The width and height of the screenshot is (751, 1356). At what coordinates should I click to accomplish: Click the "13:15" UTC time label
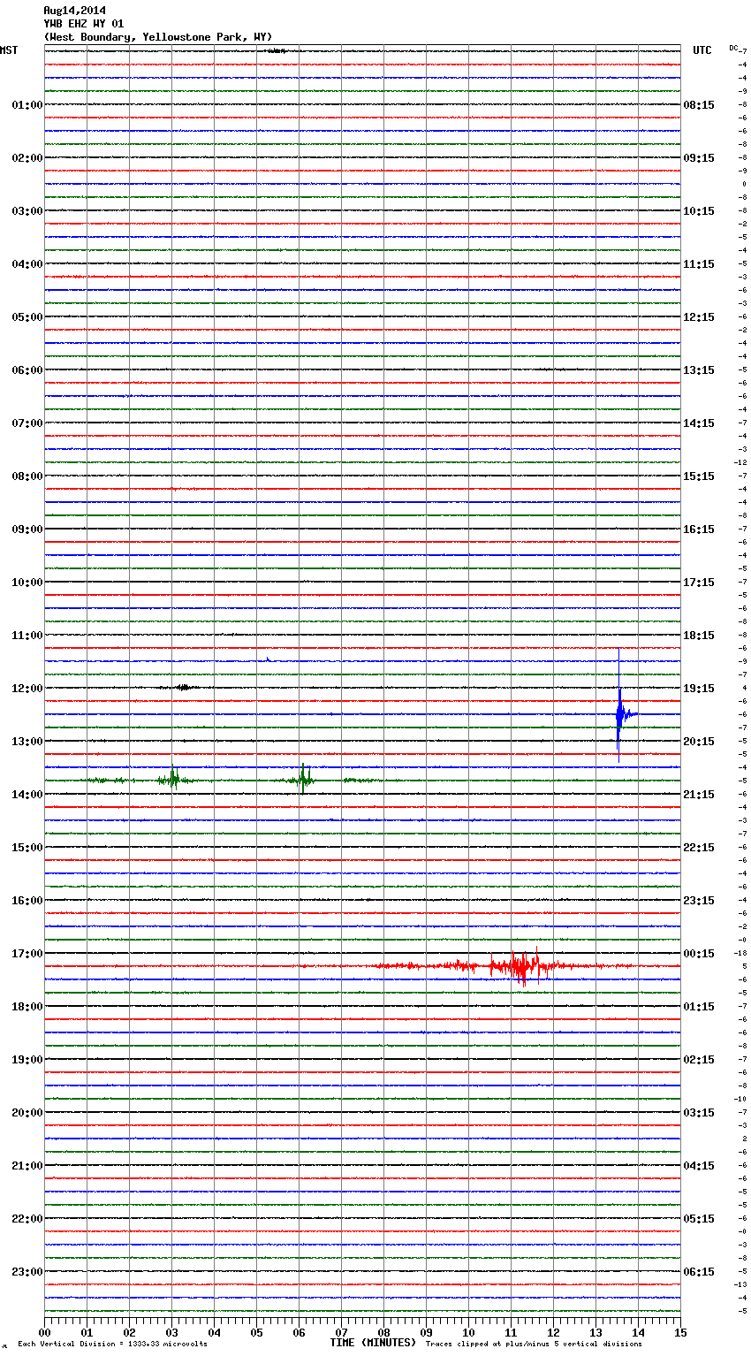tap(699, 370)
